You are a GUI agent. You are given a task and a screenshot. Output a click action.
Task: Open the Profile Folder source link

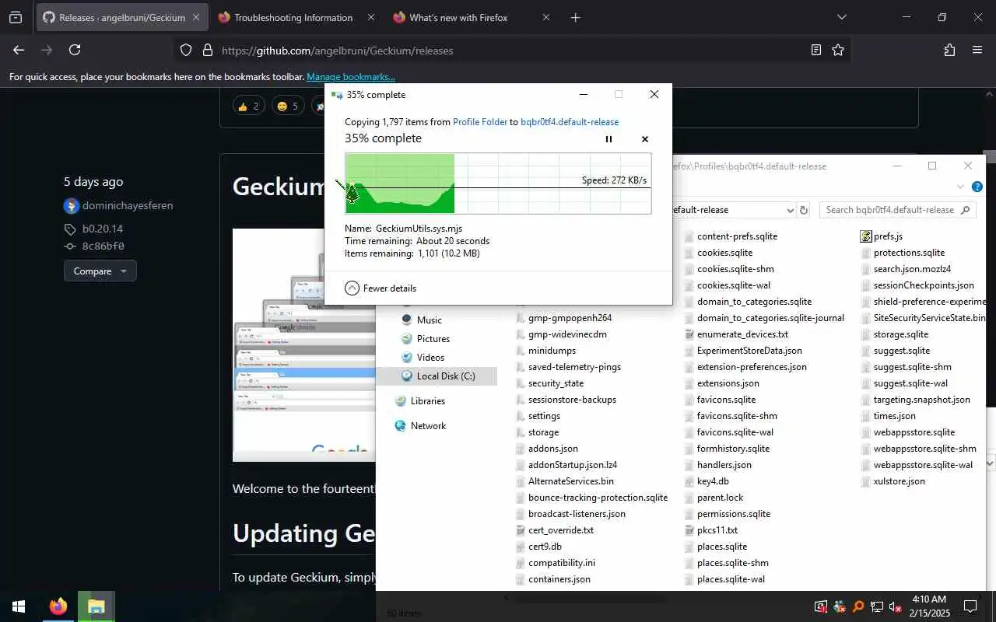point(479,122)
